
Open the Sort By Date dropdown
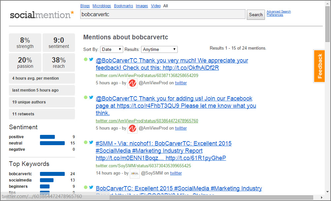click(x=111, y=49)
